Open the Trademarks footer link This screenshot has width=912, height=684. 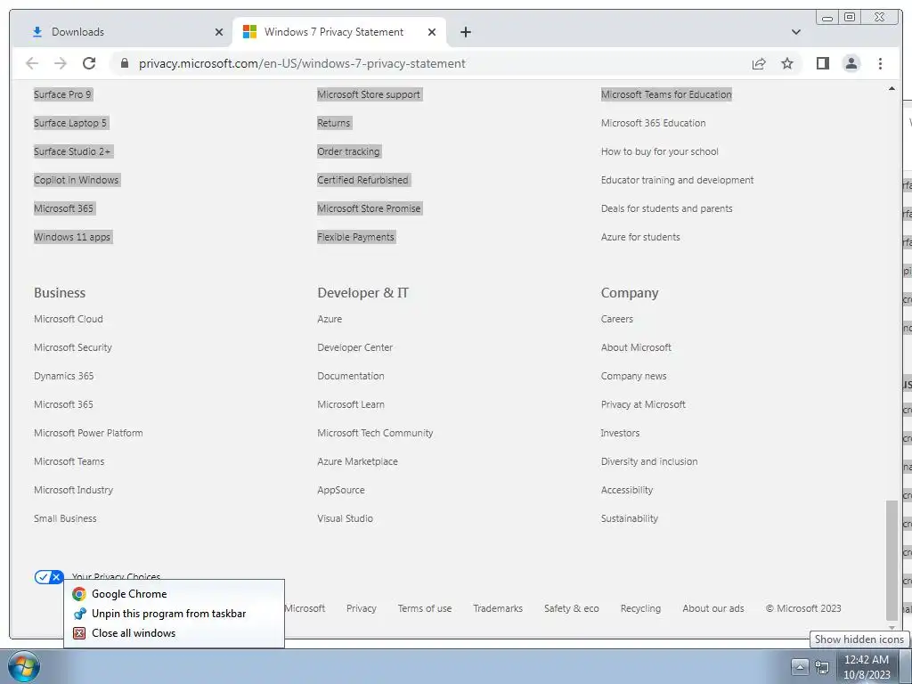(498, 608)
